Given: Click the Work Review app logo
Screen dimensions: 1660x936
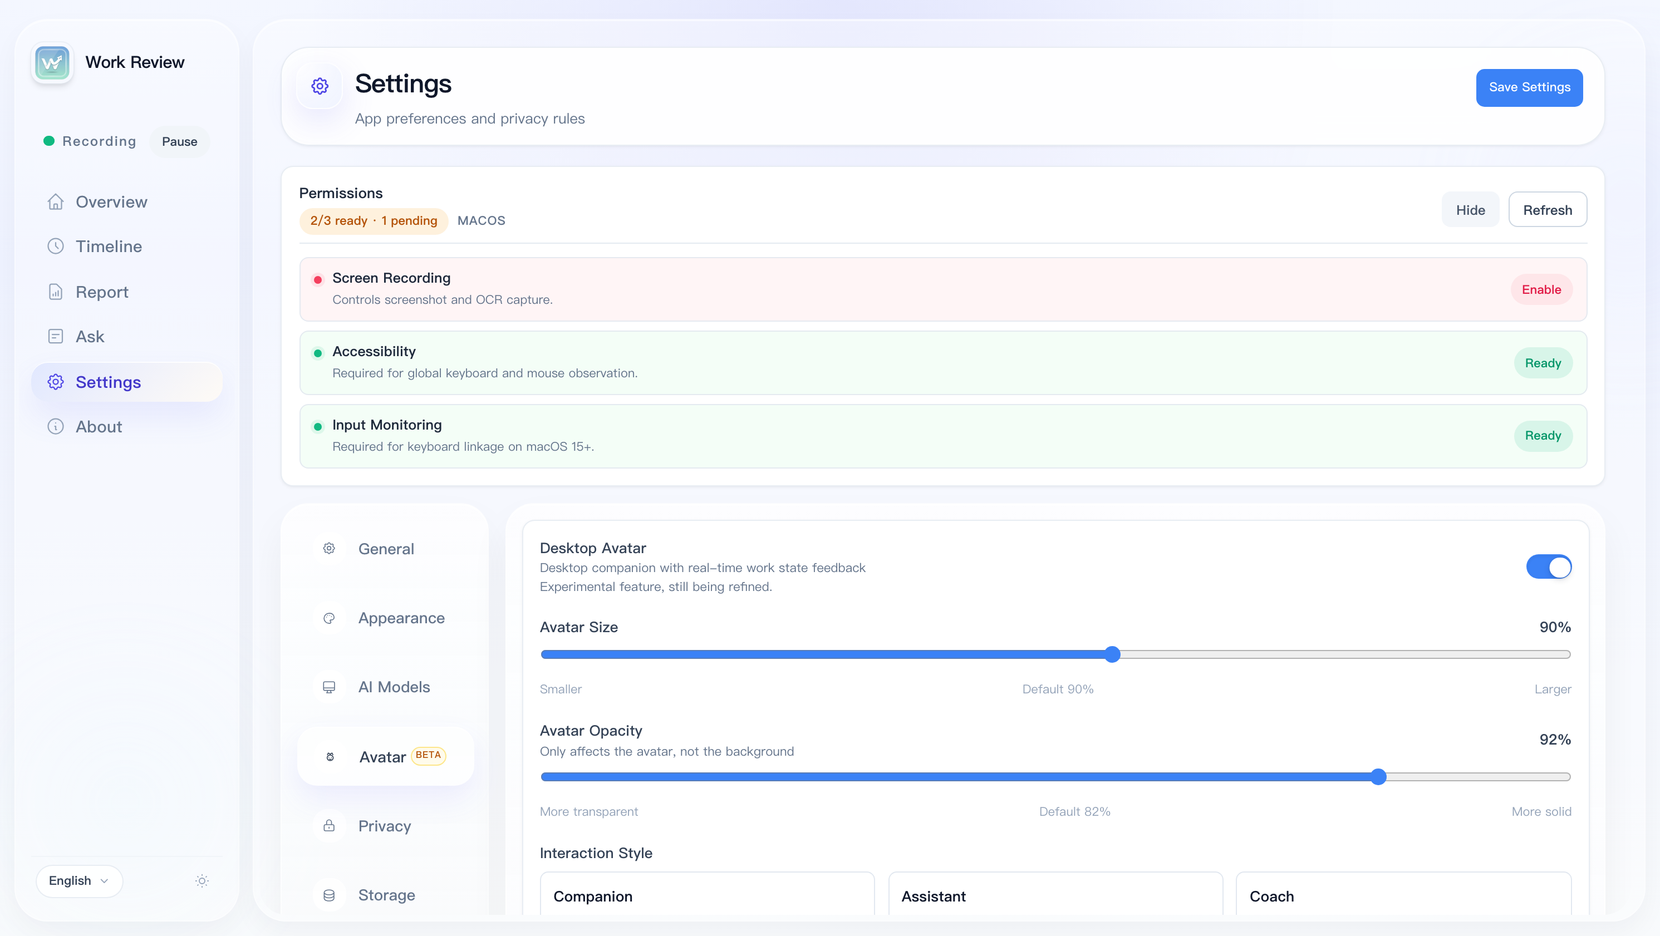Looking at the screenshot, I should tap(52, 62).
